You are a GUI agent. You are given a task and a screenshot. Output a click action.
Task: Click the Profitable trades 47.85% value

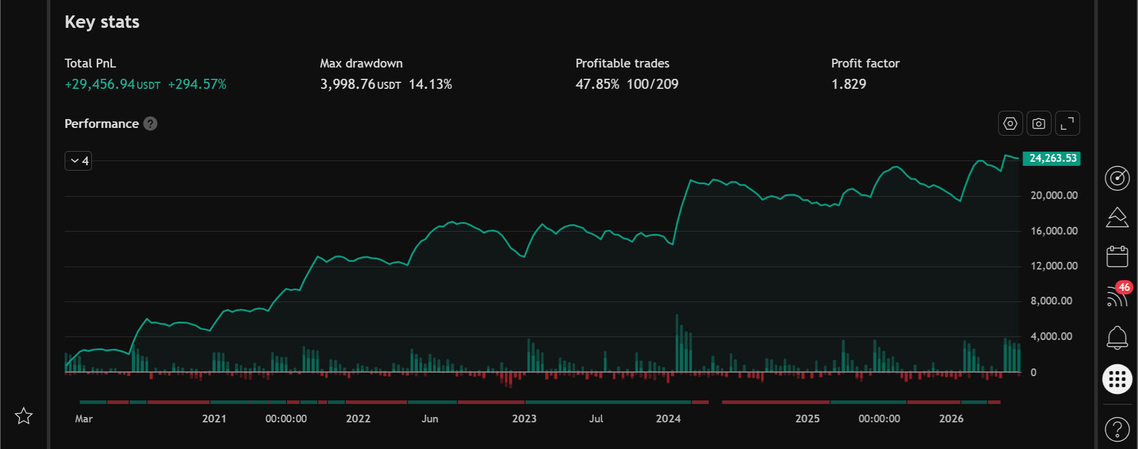597,84
